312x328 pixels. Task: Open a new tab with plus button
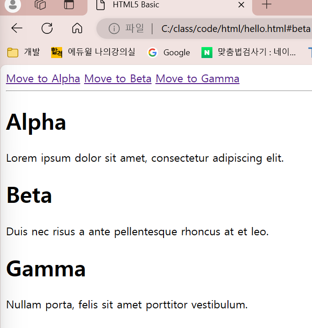[267, 5]
